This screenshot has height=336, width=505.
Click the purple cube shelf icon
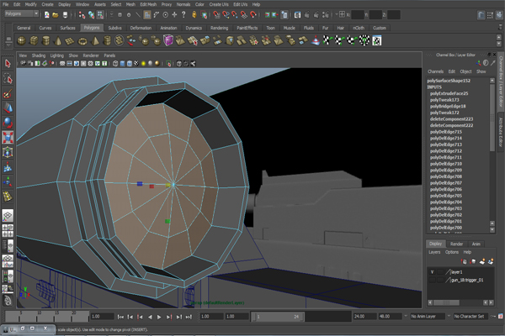click(x=168, y=41)
